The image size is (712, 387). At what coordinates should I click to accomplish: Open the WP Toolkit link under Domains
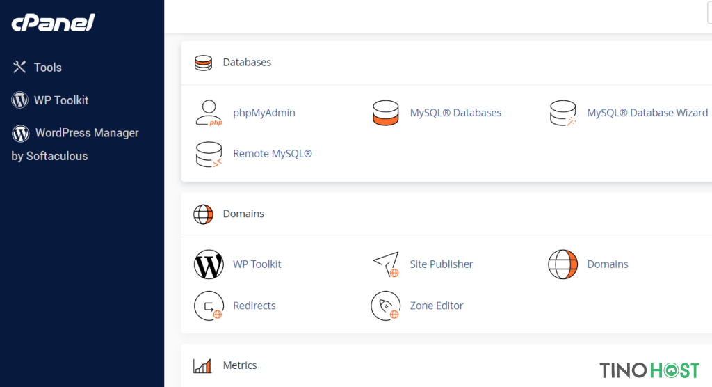click(x=257, y=264)
